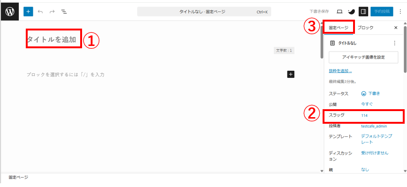Open discussion 受け付けません settings
The width and height of the screenshot is (407, 187).
375,153
